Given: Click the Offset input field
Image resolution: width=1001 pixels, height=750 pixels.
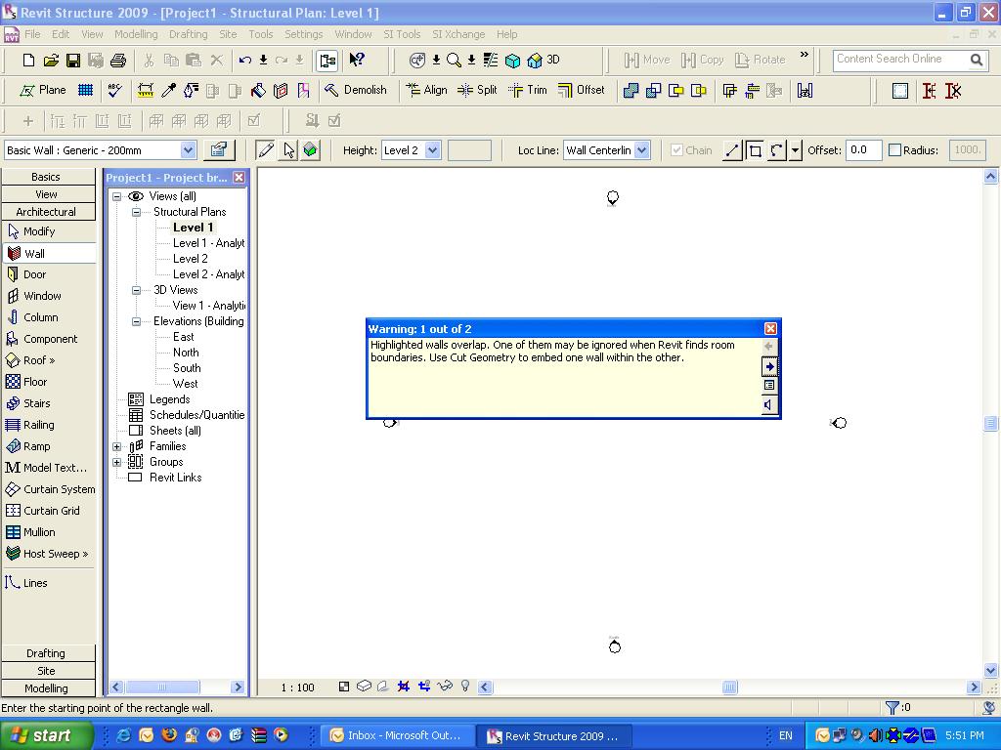Looking at the screenshot, I should 862,150.
